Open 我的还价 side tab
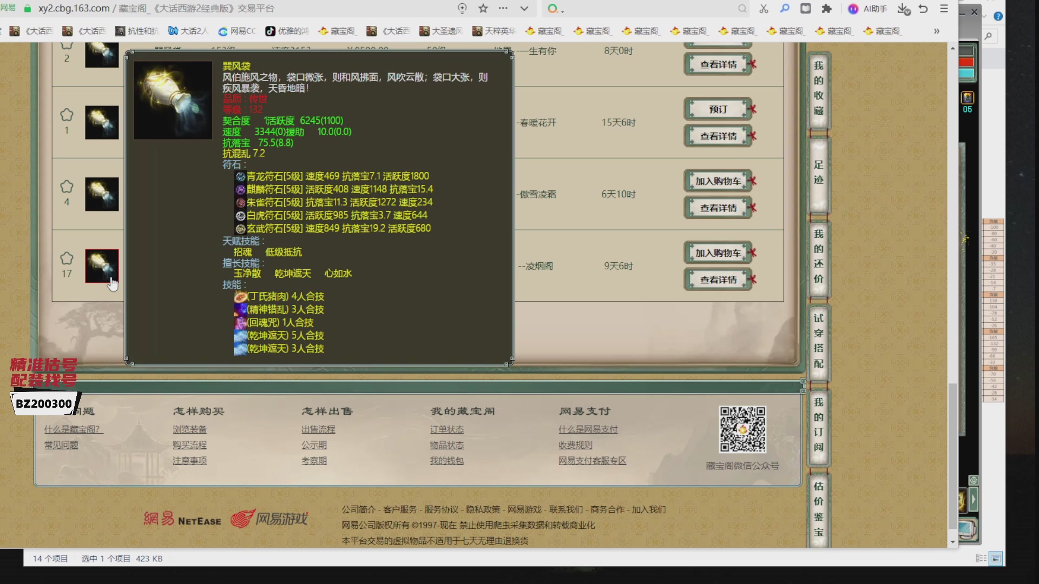Viewport: 1039px width, 584px height. point(818,256)
